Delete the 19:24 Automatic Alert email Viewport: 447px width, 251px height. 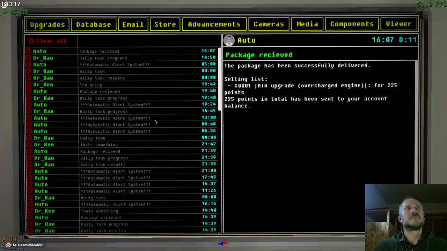[29, 105]
